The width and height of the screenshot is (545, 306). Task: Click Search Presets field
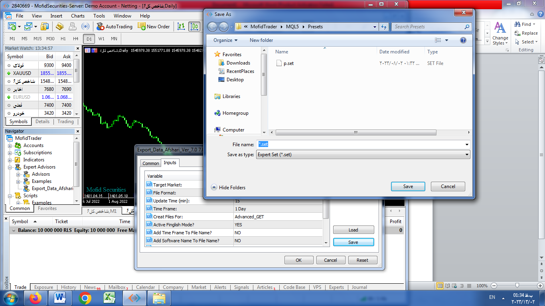click(432, 27)
